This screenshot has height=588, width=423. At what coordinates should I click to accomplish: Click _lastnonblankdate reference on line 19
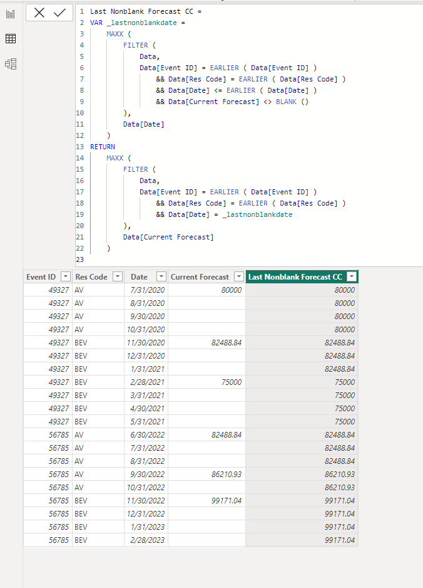(257, 214)
